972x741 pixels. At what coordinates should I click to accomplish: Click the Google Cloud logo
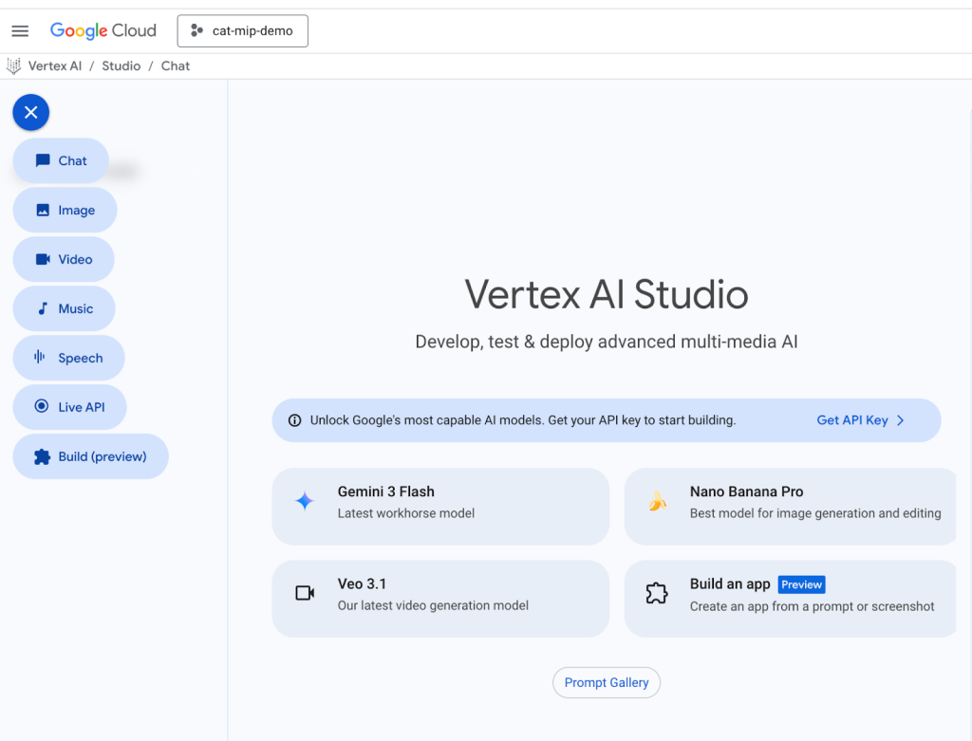[x=103, y=30]
